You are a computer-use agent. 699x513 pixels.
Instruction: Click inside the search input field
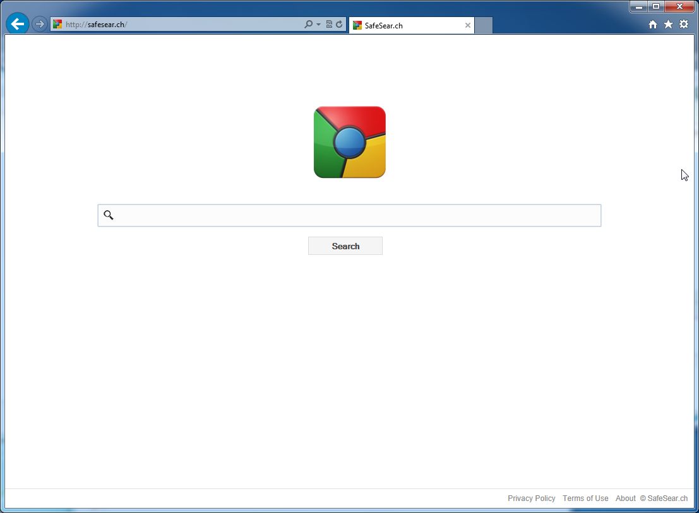pos(349,215)
